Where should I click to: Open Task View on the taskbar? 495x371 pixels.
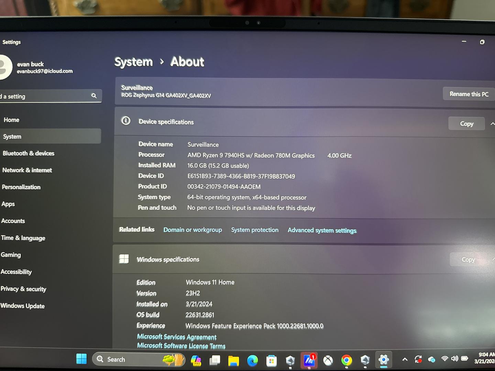[215, 360]
